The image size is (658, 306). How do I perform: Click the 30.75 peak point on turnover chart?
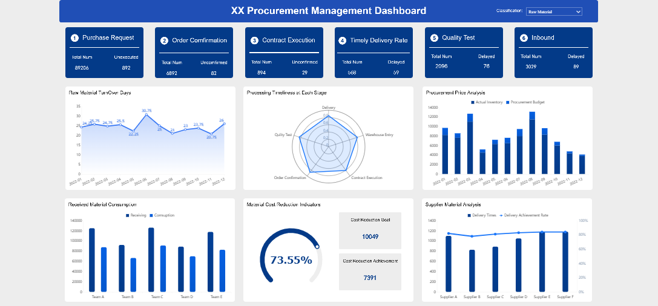(146, 114)
